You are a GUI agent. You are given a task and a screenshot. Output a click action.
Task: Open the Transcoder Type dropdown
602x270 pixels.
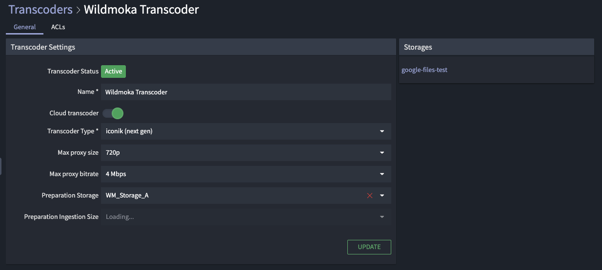(382, 131)
